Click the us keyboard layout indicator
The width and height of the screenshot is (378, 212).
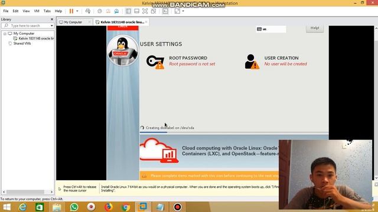coord(271,29)
